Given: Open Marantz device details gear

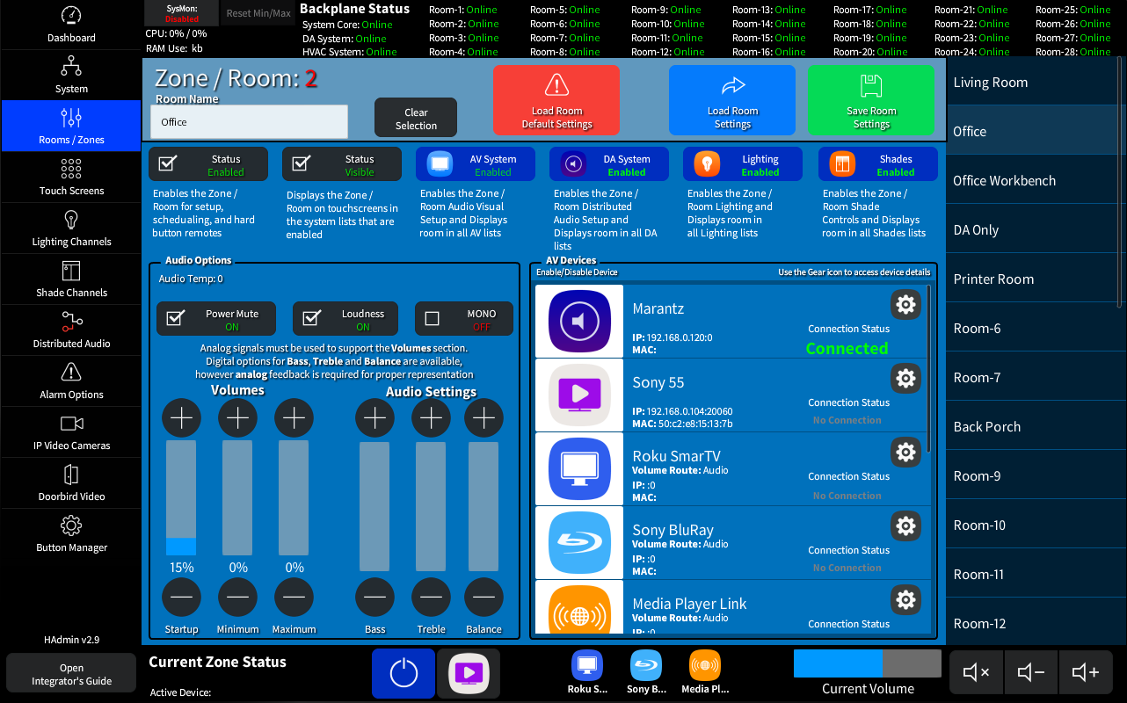Looking at the screenshot, I should 905,304.
